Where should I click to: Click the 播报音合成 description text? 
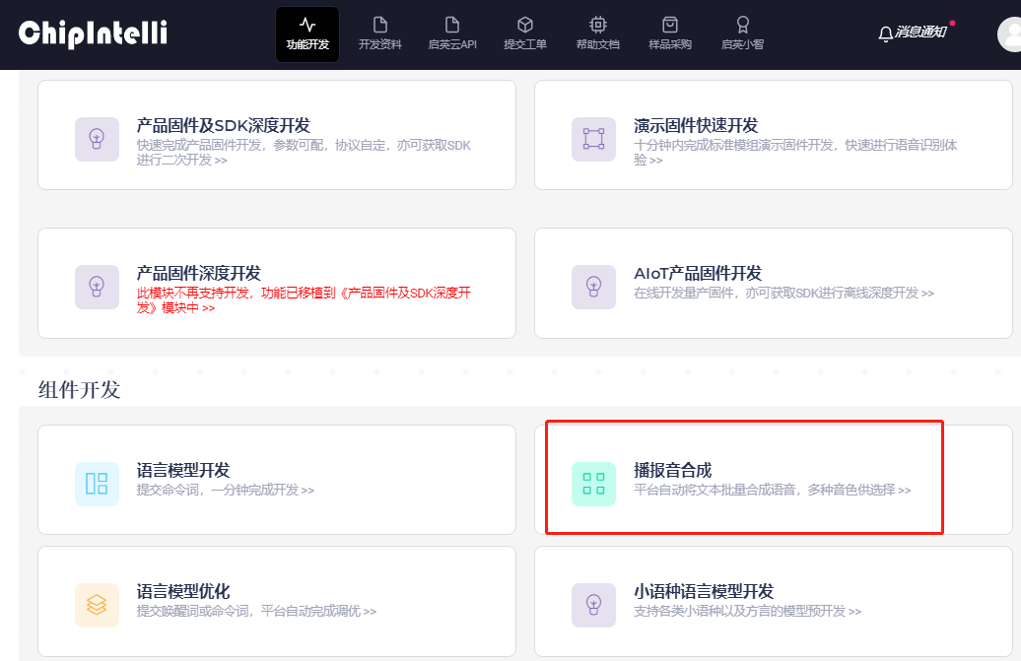click(x=772, y=490)
